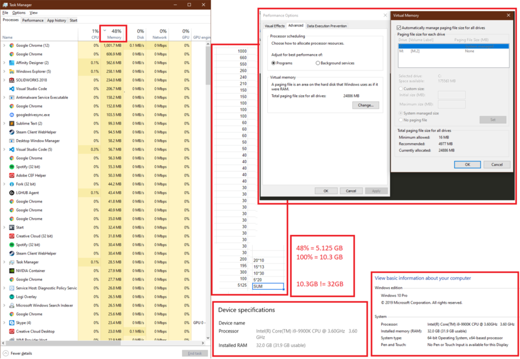Click the Antimalware Service Executable icon
The height and width of the screenshot is (359, 520).
(11, 98)
